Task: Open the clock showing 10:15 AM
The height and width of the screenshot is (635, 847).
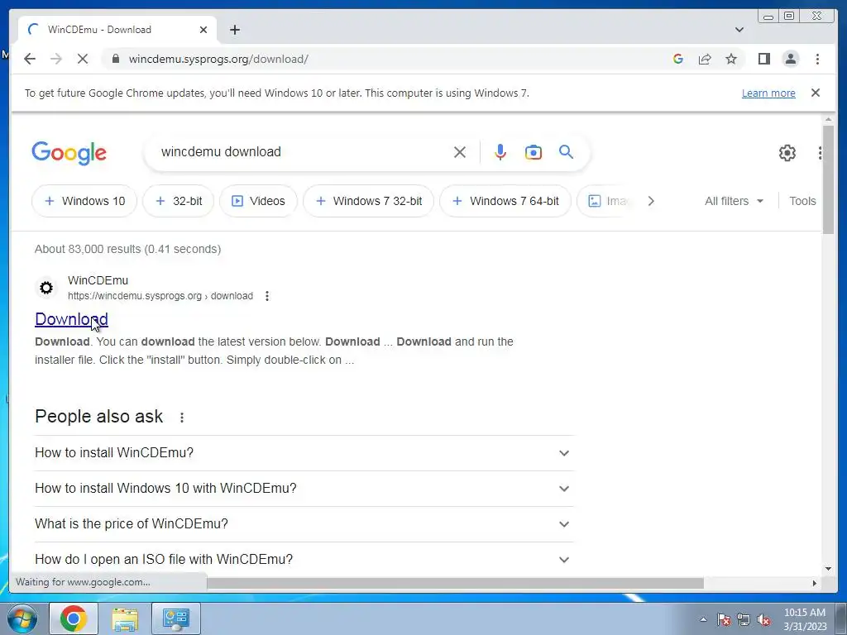Action: 805,619
